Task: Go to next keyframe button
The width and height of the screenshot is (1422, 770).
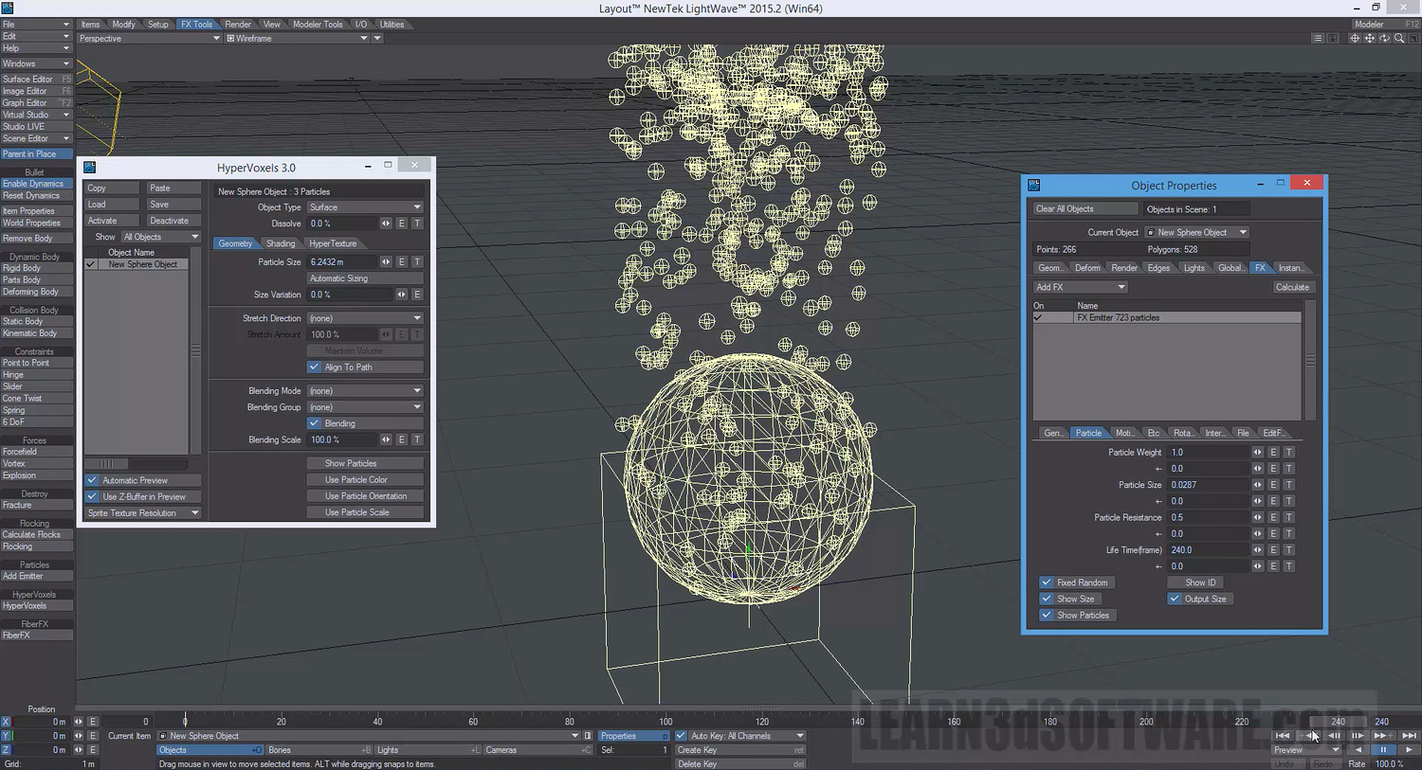Action: tap(1383, 736)
